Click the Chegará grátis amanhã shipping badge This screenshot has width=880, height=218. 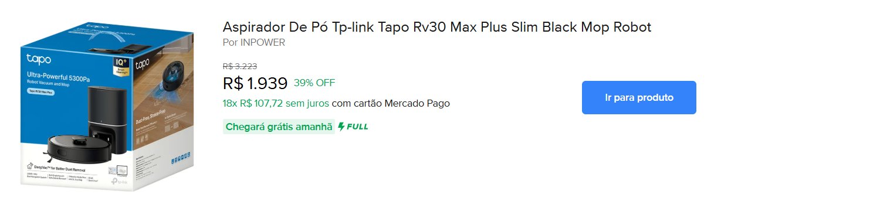click(x=279, y=127)
